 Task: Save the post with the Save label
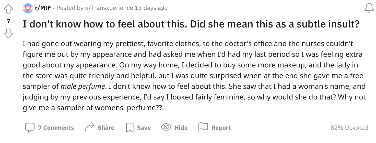144,128
